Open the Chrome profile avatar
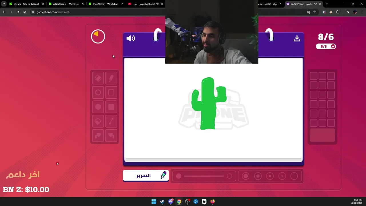This screenshot has width=366, height=206. tap(355, 12)
